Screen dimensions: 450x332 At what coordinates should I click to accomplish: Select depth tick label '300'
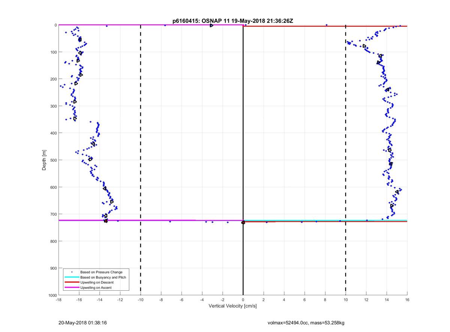click(53, 106)
